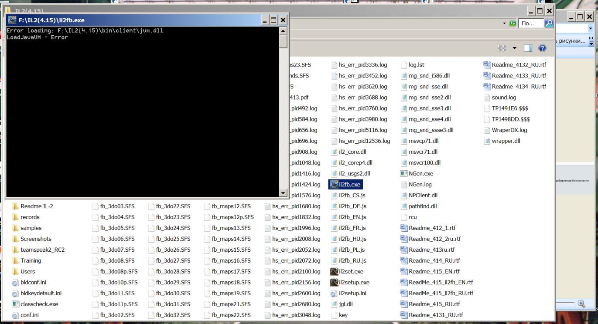Image resolution: width=598 pixels, height=324 pixels.
Task: Select the file key
Action: [x=340, y=315]
